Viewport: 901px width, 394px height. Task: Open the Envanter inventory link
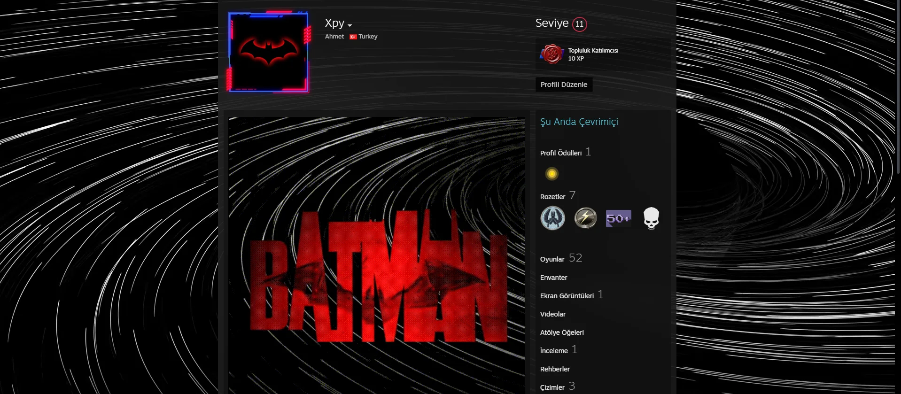[554, 278]
